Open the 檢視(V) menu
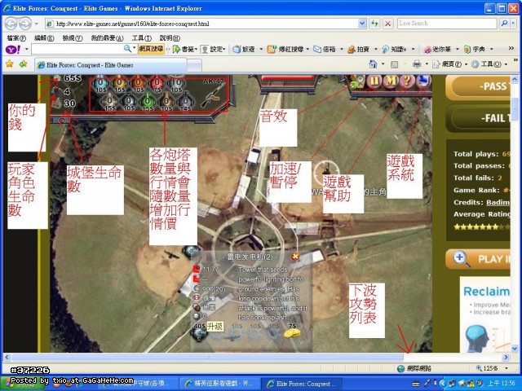The height and width of the screenshot is (391, 522). pyautogui.click(x=73, y=38)
